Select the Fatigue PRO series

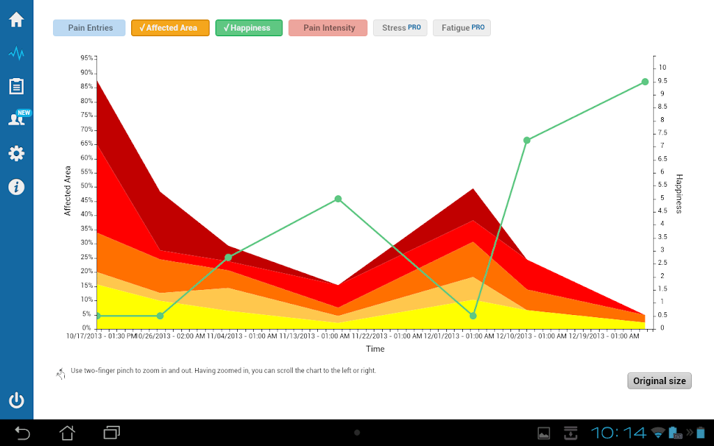(462, 28)
